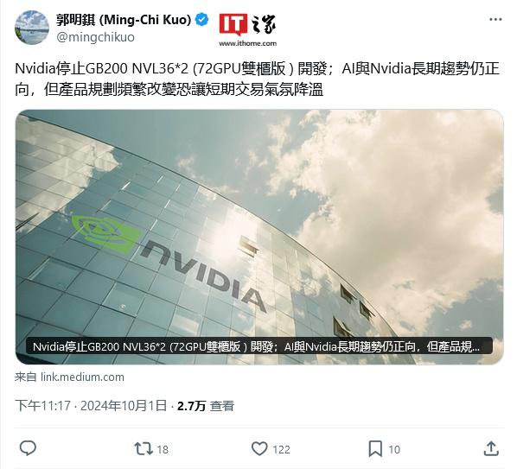The height and width of the screenshot is (469, 517).
Task: Like the post with the heart icon
Action: click(x=259, y=448)
